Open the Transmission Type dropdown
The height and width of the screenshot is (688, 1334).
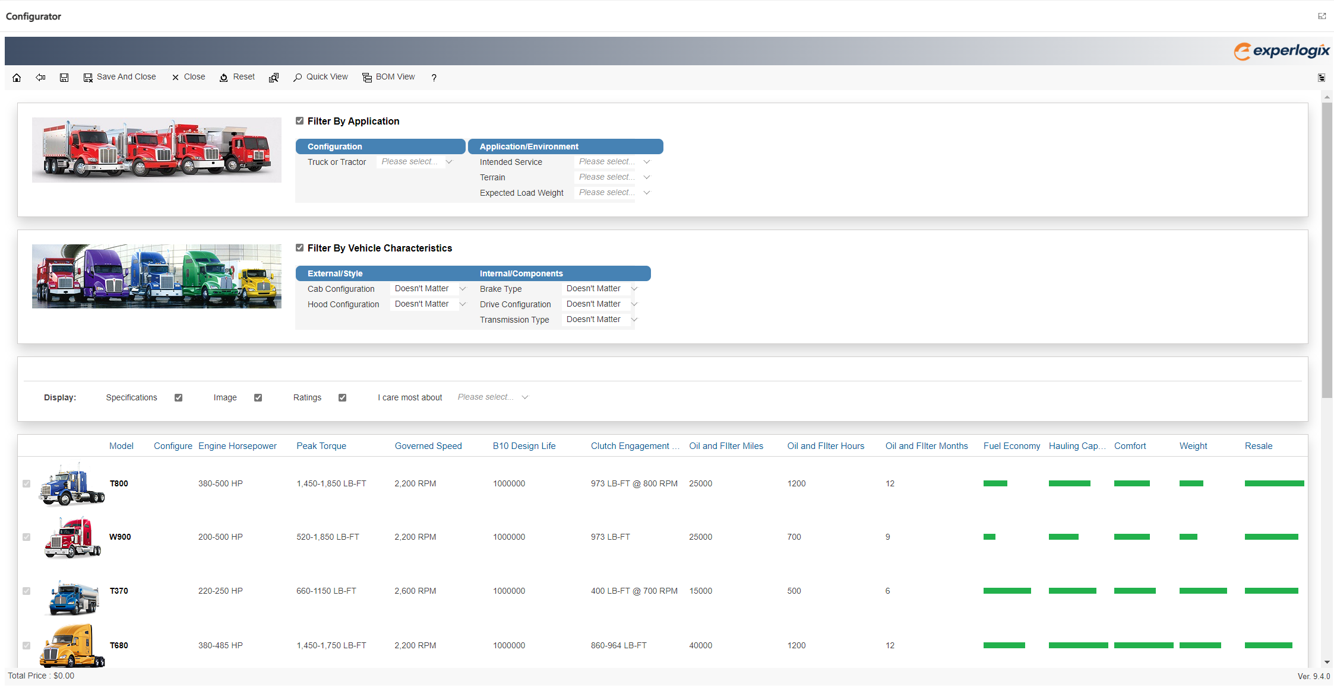[600, 320]
